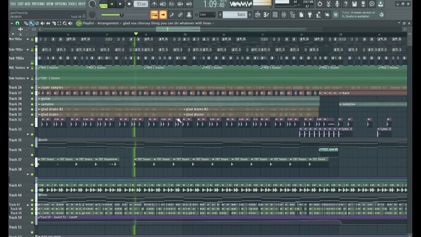The width and height of the screenshot is (421, 237).
Task: Open the Playlist view icon
Action: click(x=258, y=14)
